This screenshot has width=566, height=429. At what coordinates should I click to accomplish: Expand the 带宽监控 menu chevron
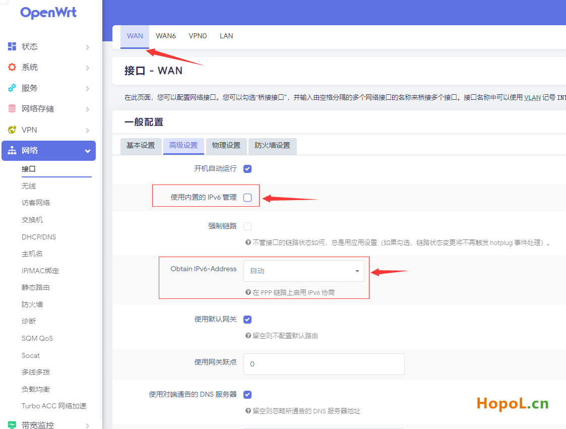tap(87, 426)
